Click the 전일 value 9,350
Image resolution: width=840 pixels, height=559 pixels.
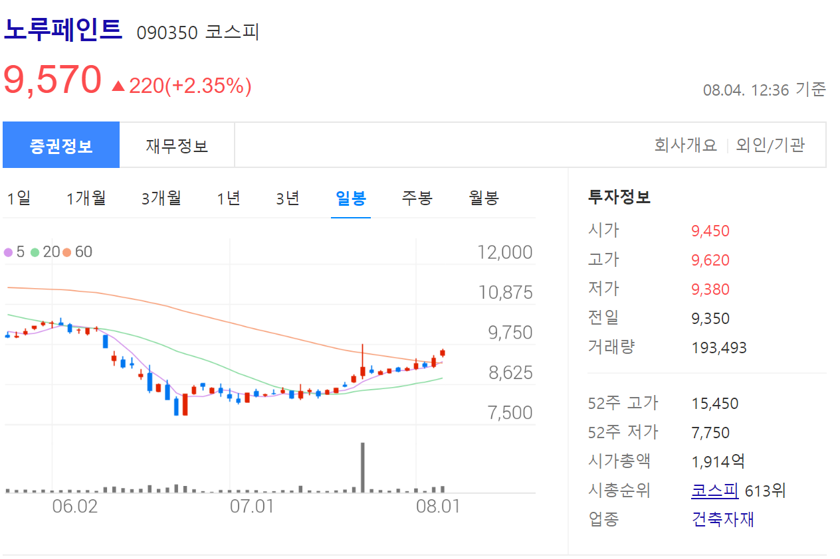[710, 319]
